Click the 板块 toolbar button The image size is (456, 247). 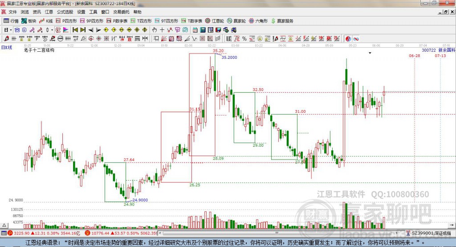pos(29,21)
